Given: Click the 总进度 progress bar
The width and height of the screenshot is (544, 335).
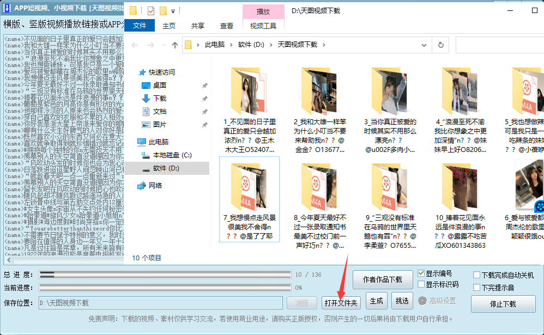Looking at the screenshot, I should pos(165,275).
